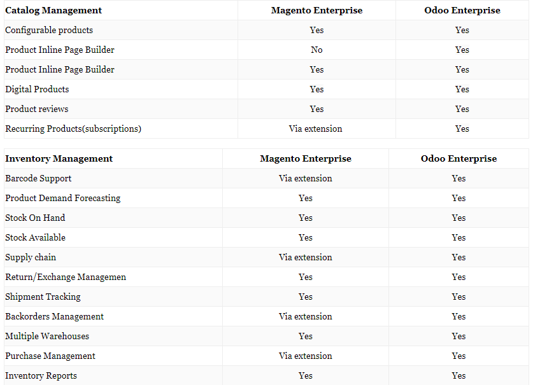
Task: Select the Configurable products row label
Action: 49,31
